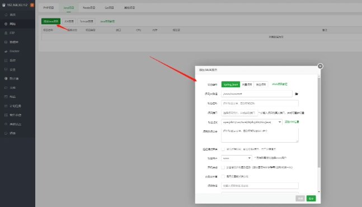Screen dimensions: 362x207
Task: Open the Files (文件) folder sidebar icon
Action: coord(6,88)
